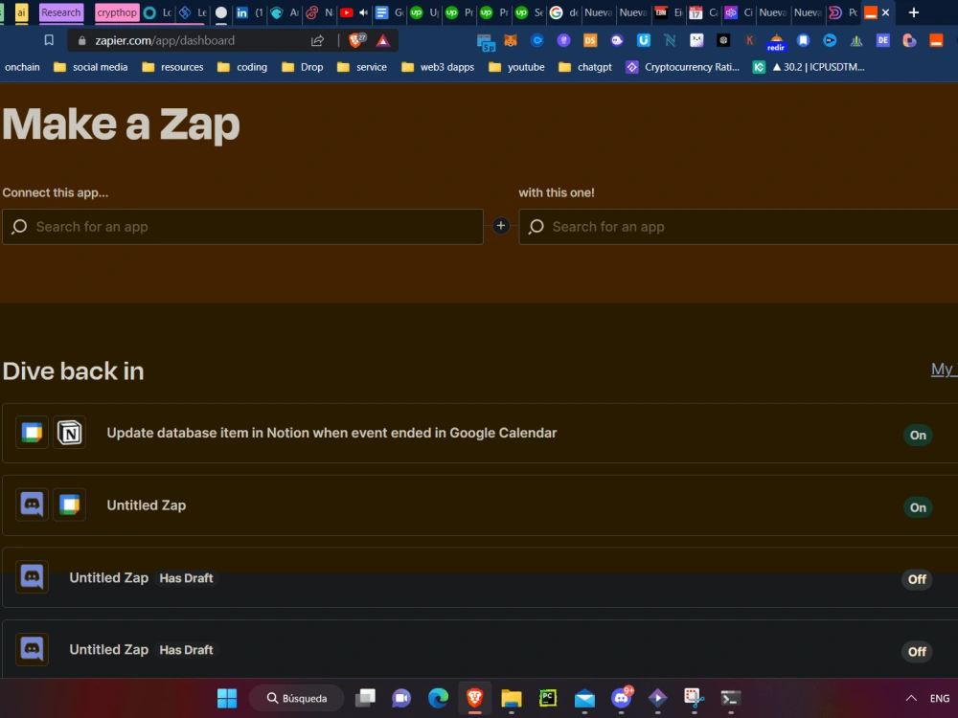Open the coding bookmarks folder
The image size is (958, 718).
coord(242,67)
